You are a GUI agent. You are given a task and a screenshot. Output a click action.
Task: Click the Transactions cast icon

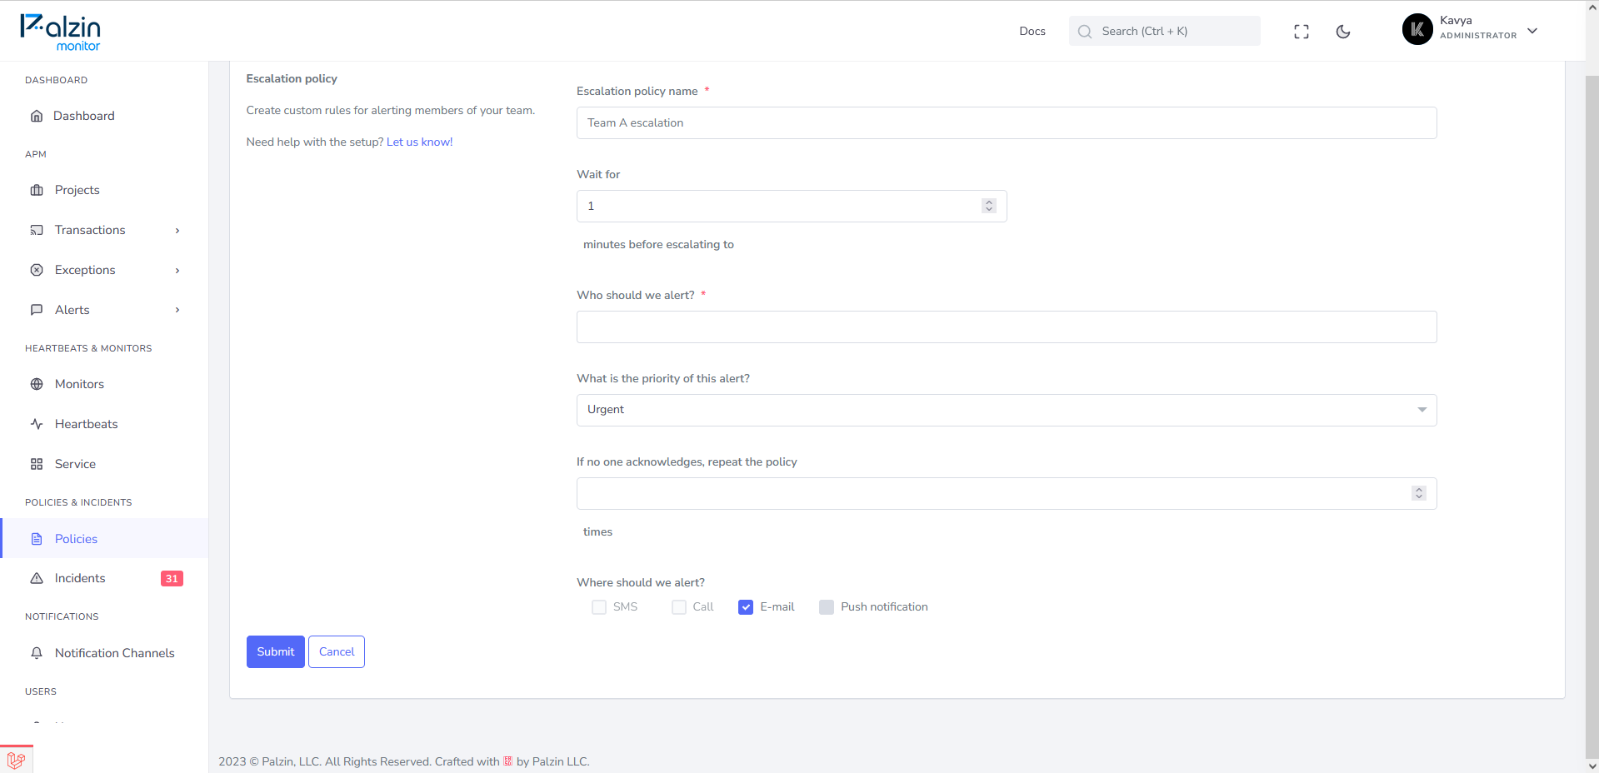37,230
